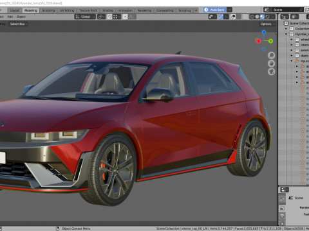Open the scene browse icon dropdown

[x=267, y=10]
